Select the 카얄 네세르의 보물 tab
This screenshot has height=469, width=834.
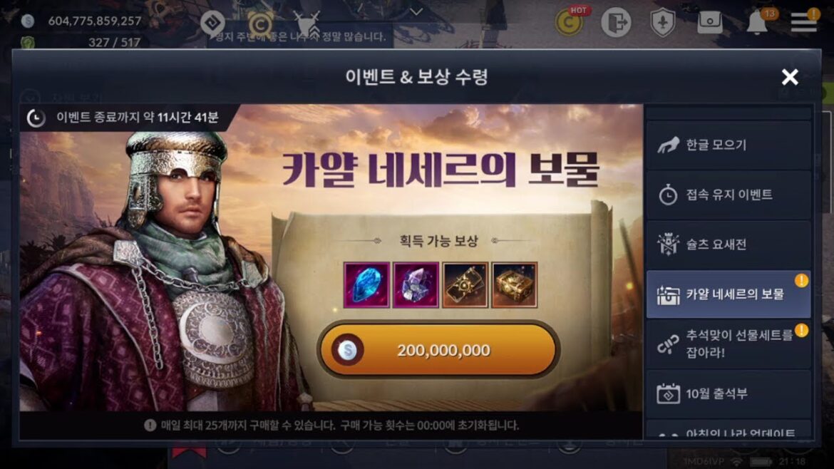coord(729,294)
